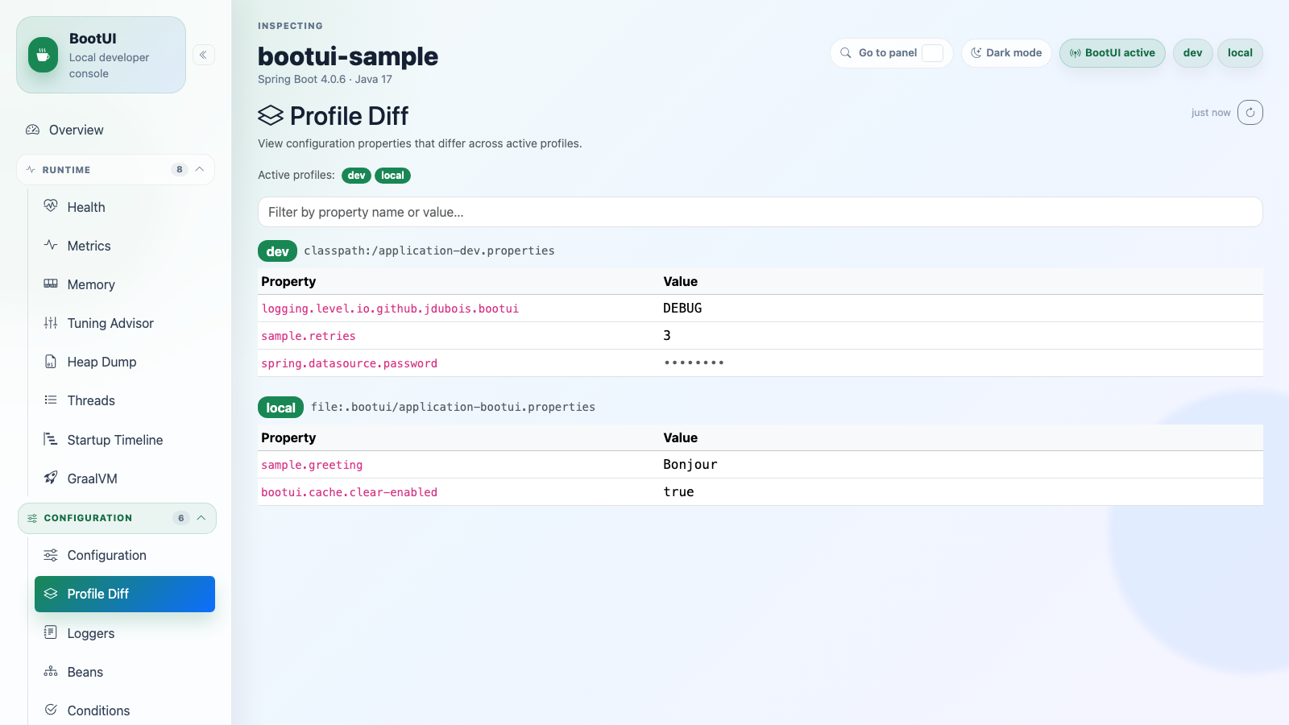This screenshot has width=1289, height=725.
Task: Toggle Dark mode
Action: coord(1006,53)
